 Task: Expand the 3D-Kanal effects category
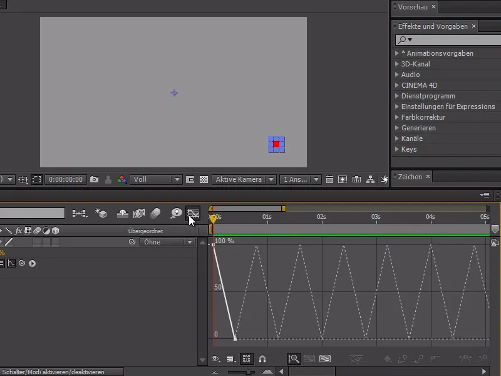point(396,64)
